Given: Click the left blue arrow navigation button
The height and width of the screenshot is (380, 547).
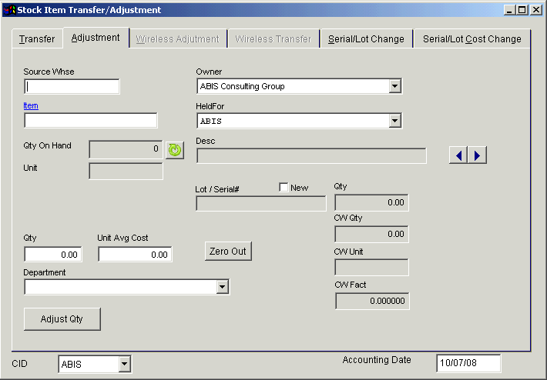Looking at the screenshot, I should (458, 155).
